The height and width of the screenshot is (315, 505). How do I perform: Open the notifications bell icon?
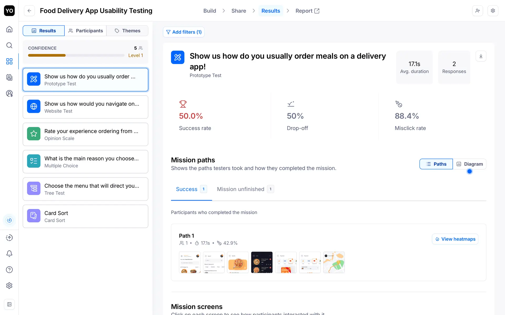[9, 254]
